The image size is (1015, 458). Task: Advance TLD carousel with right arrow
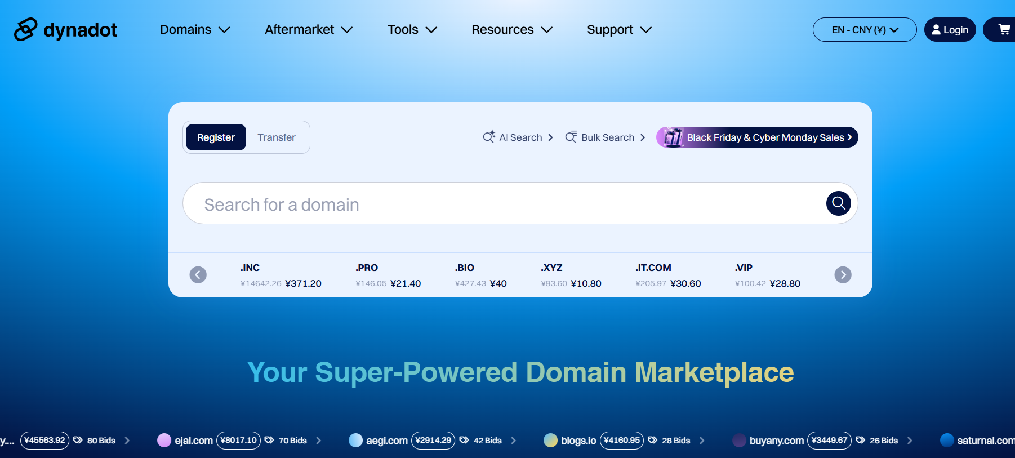click(843, 275)
